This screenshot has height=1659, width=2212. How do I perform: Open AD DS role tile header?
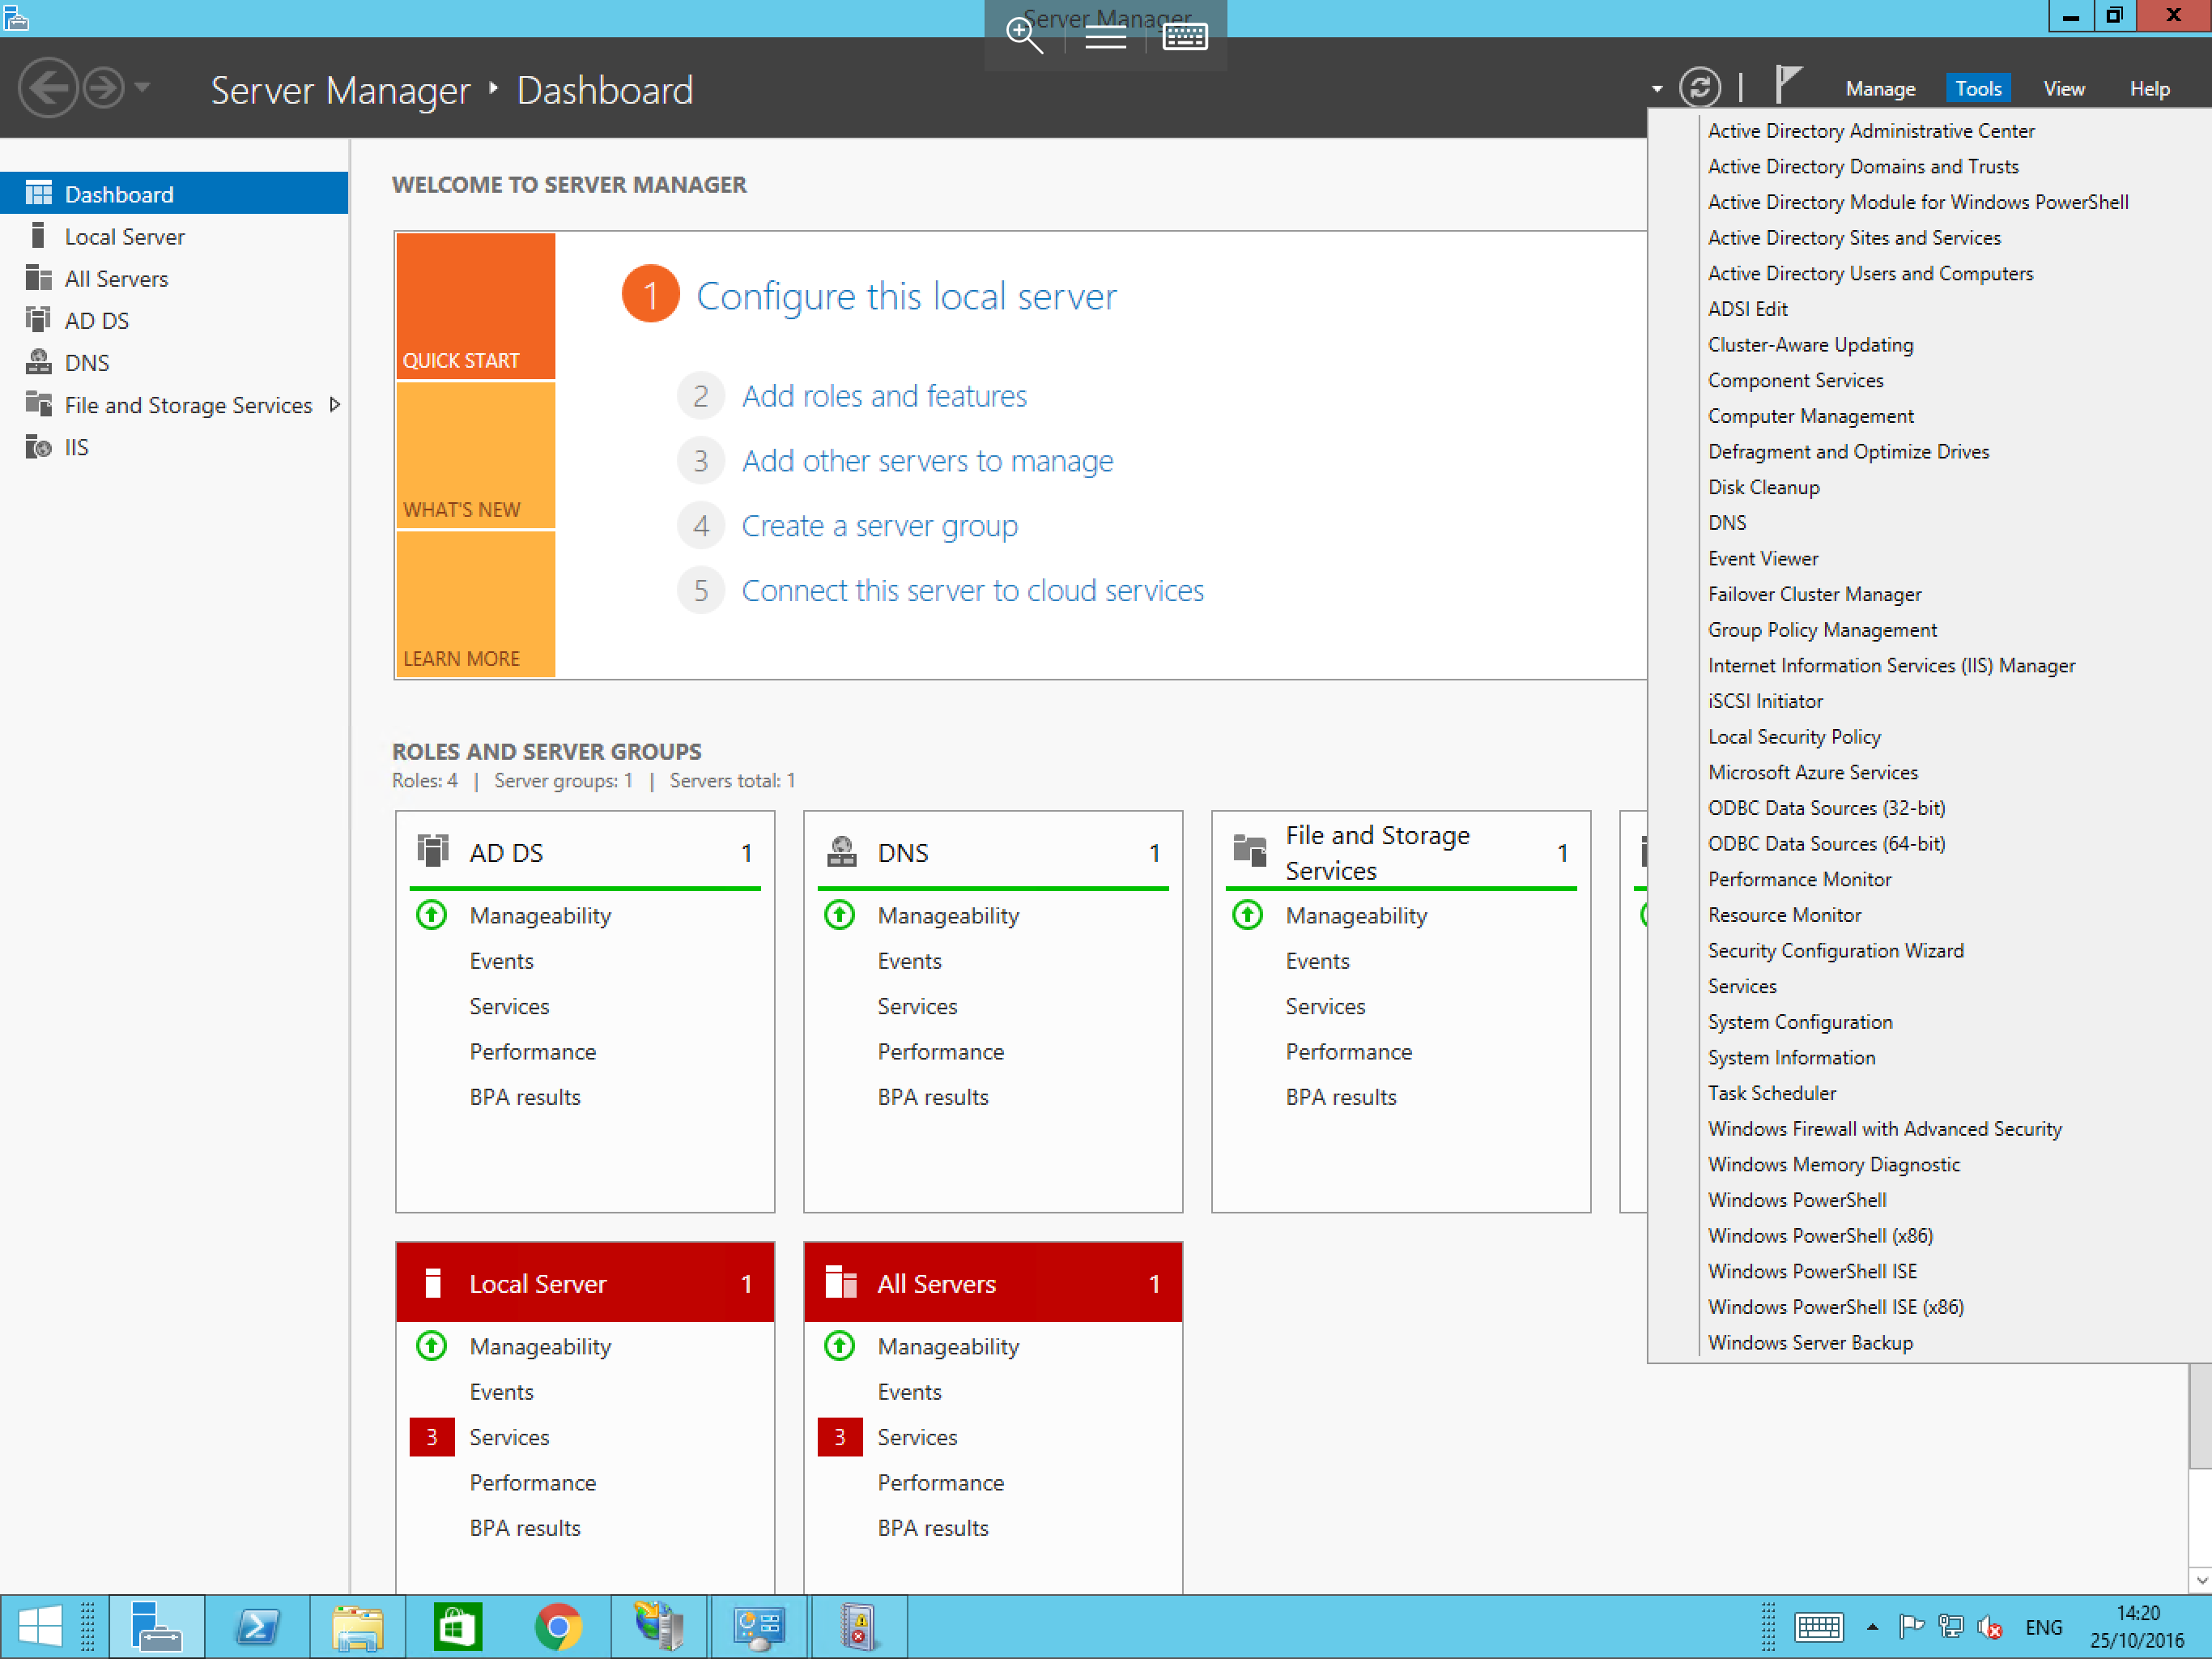point(585,852)
